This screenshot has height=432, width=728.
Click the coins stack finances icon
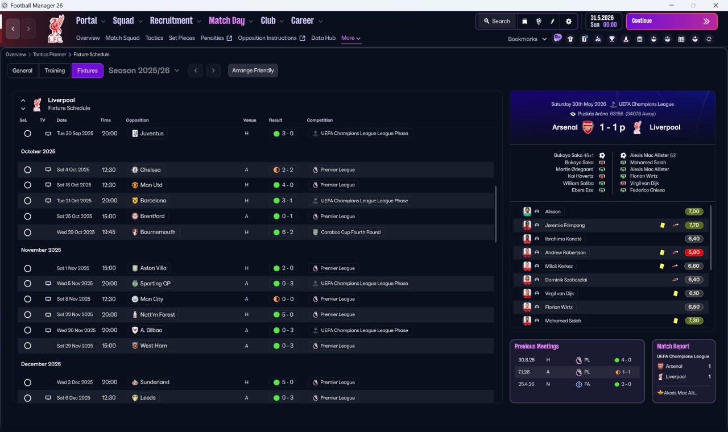click(640, 39)
